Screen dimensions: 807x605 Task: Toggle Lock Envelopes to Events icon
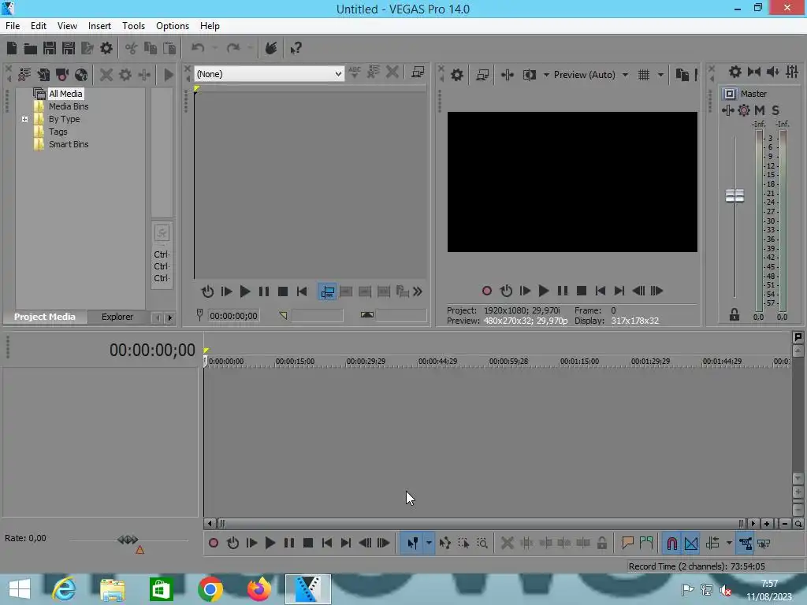coord(746,543)
